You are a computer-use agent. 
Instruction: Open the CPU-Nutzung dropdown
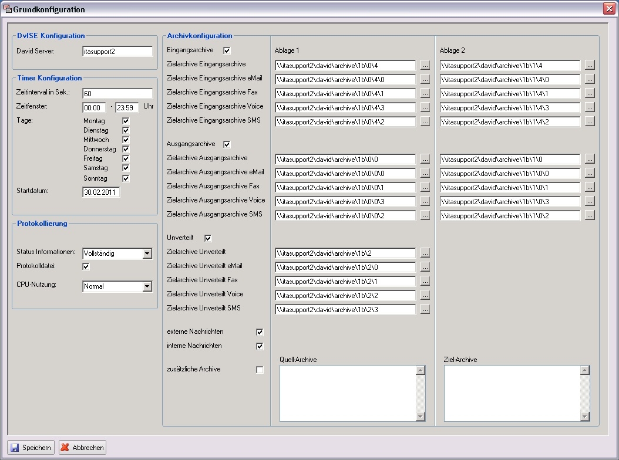click(x=147, y=286)
